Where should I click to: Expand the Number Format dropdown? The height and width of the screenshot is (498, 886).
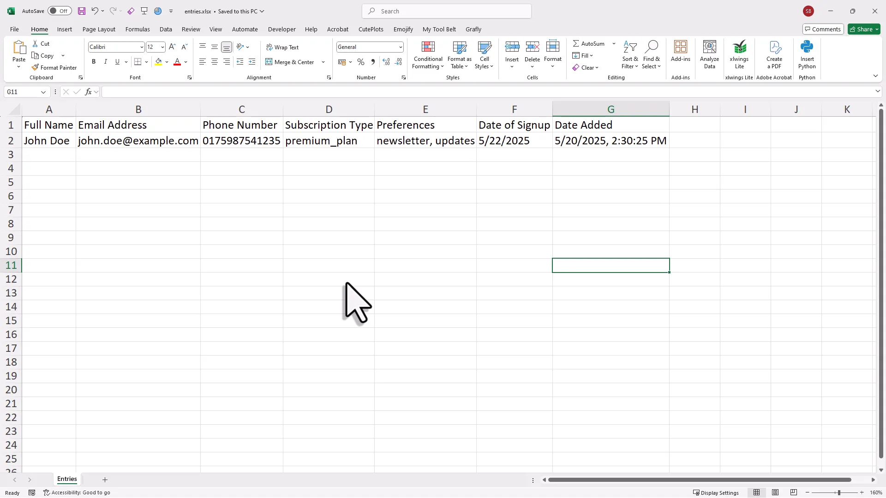[x=400, y=47]
